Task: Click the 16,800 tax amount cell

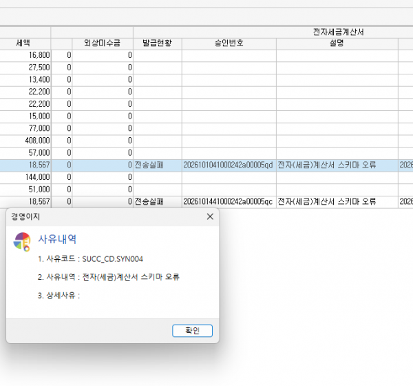Action: (25, 55)
